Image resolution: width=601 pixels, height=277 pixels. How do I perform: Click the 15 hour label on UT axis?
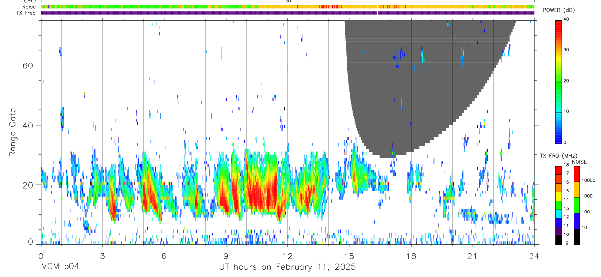click(x=349, y=256)
